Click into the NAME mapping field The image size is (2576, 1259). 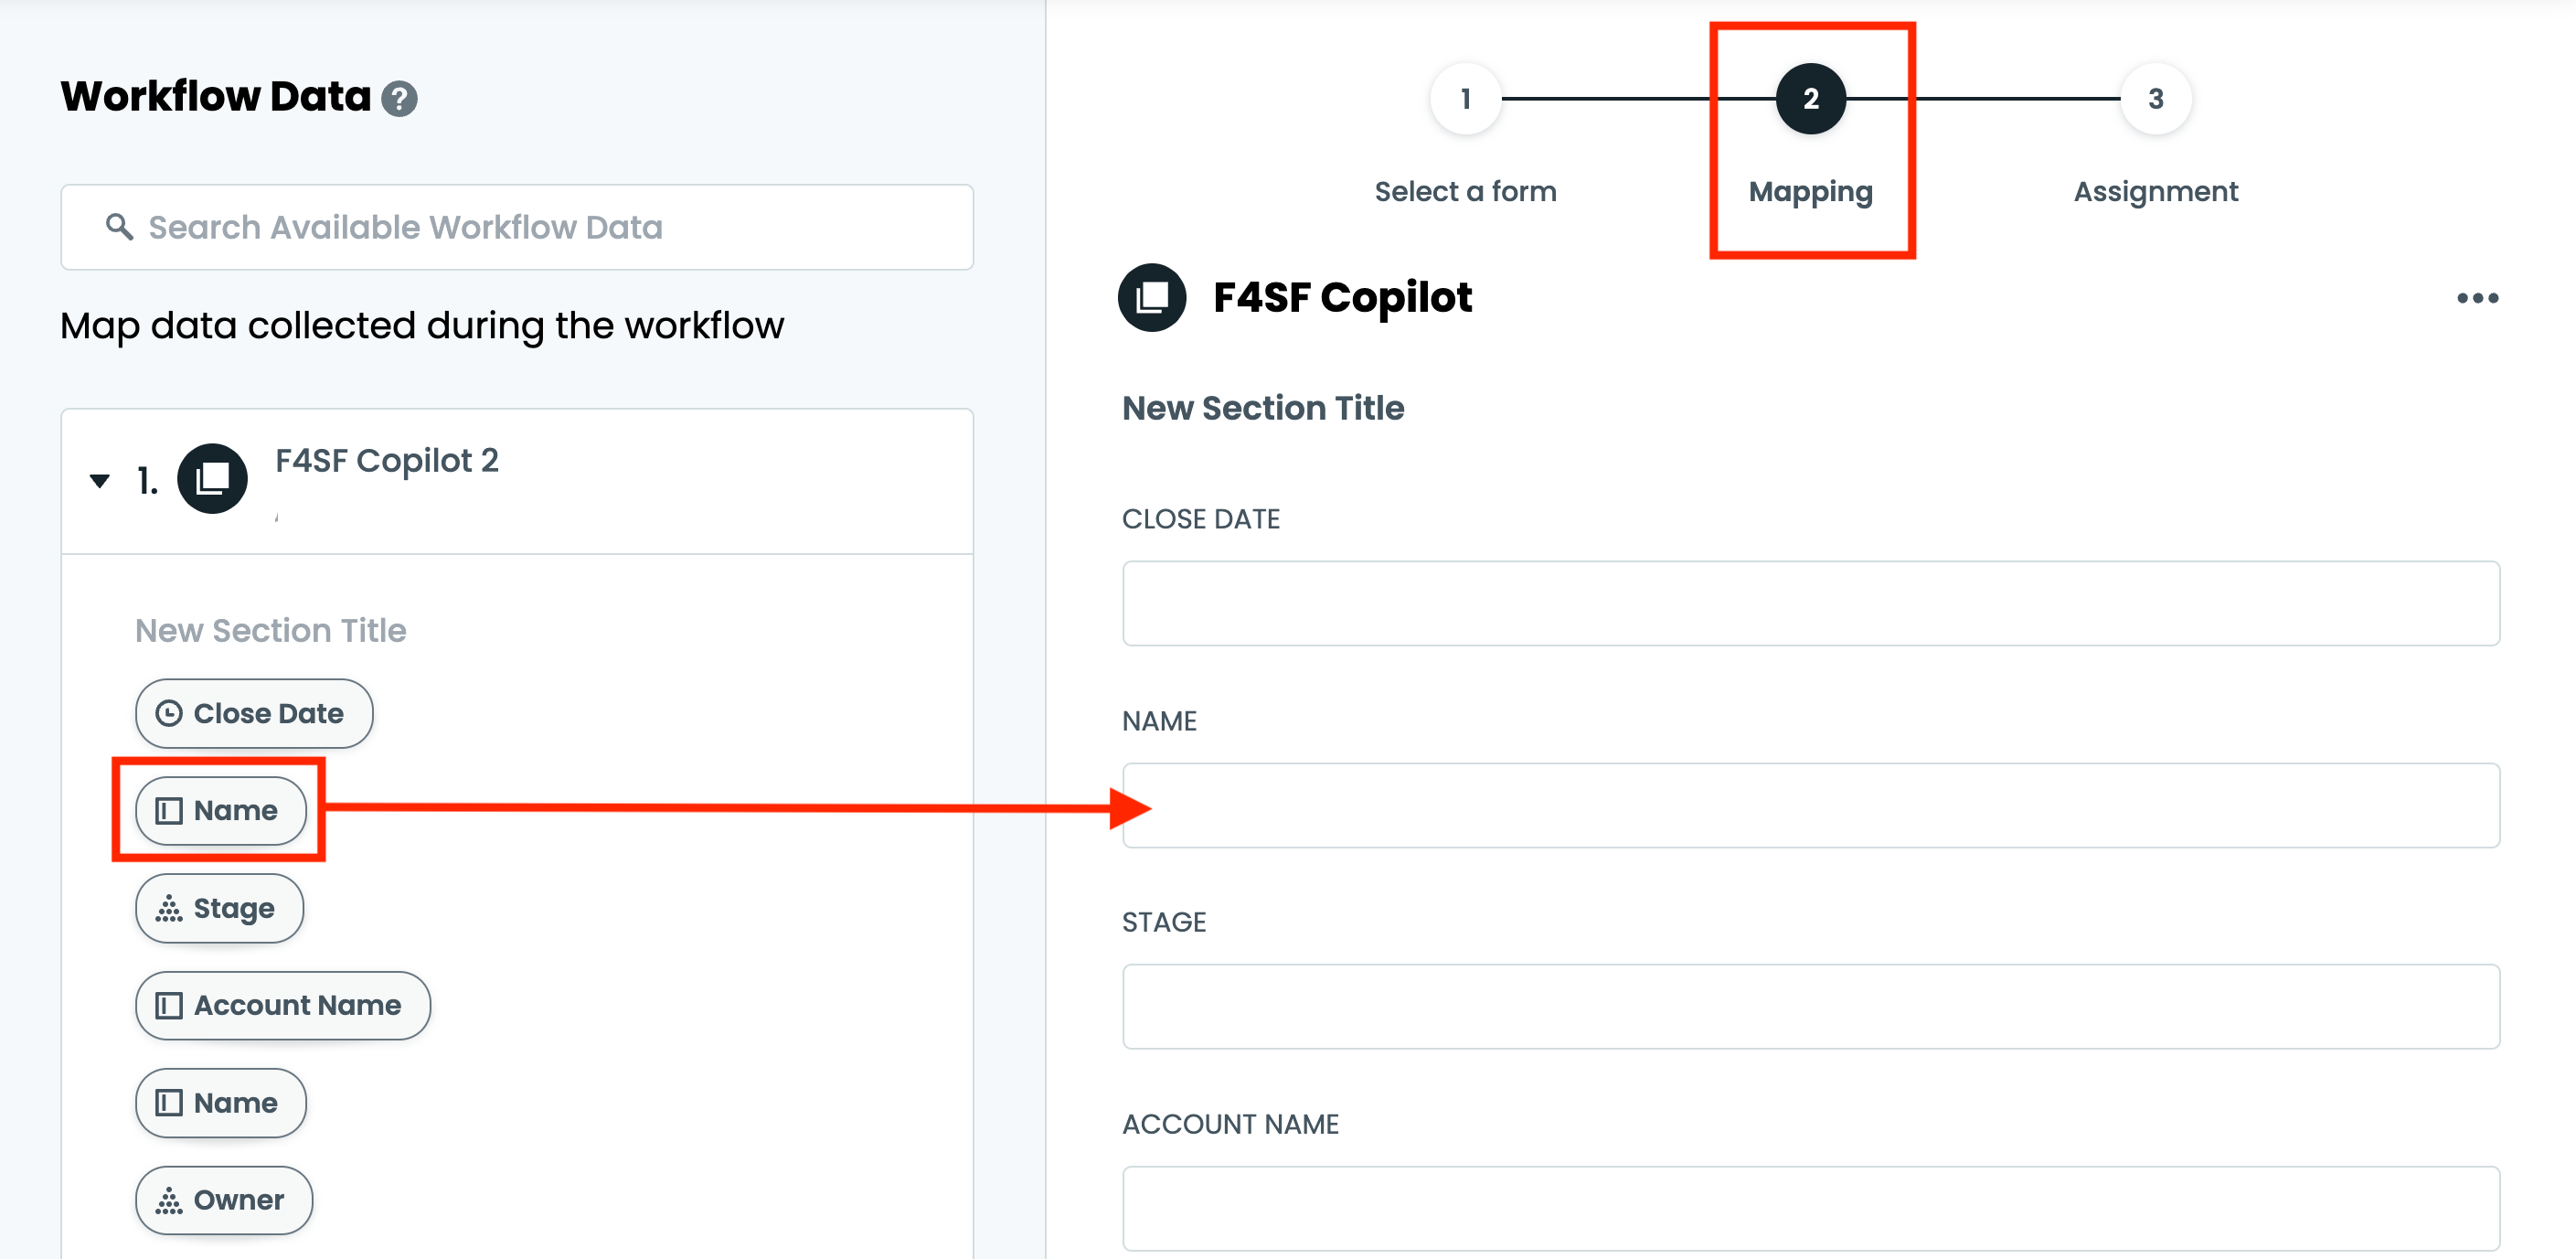click(x=1810, y=805)
